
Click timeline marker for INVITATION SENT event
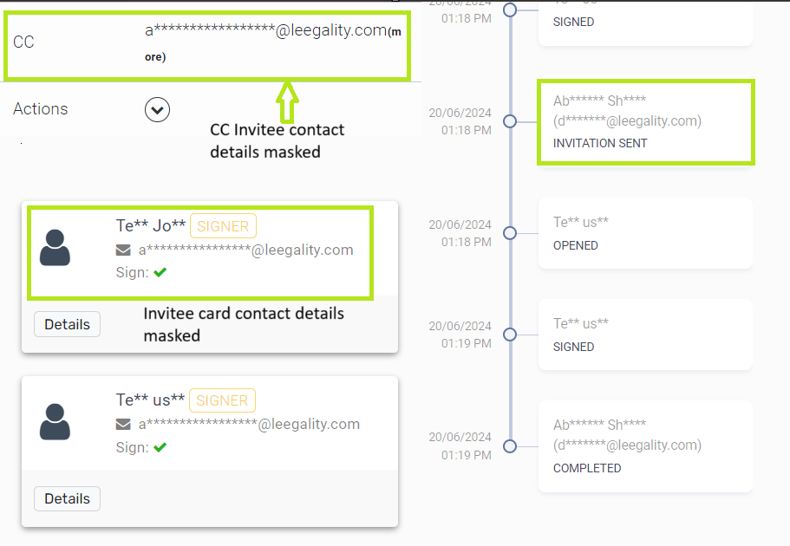510,121
